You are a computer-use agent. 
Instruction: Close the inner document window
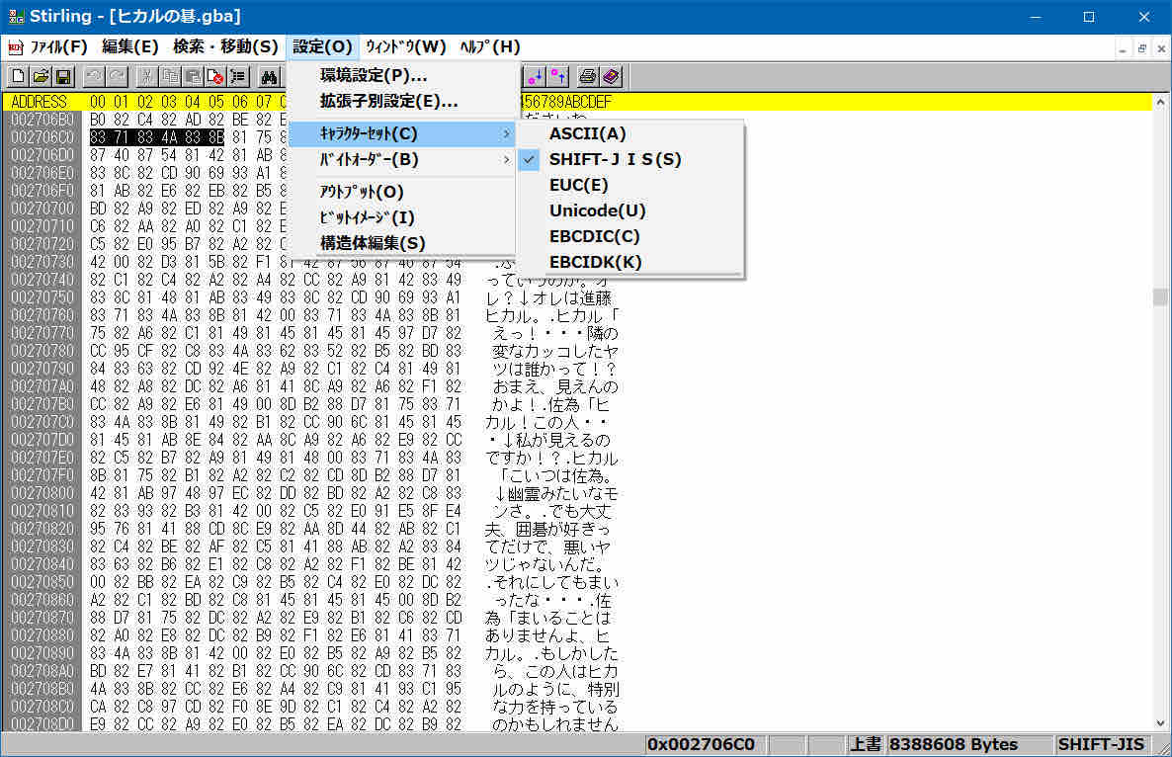[x=1161, y=48]
